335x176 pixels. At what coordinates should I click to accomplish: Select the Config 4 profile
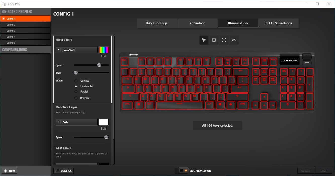[25, 37]
